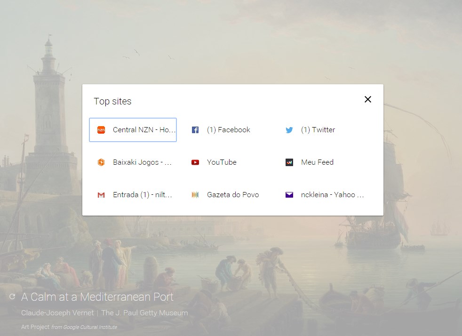Click the refresh wallpaper icon beside the artwork title
Image resolution: width=462 pixels, height=336 pixels.
[12, 296]
